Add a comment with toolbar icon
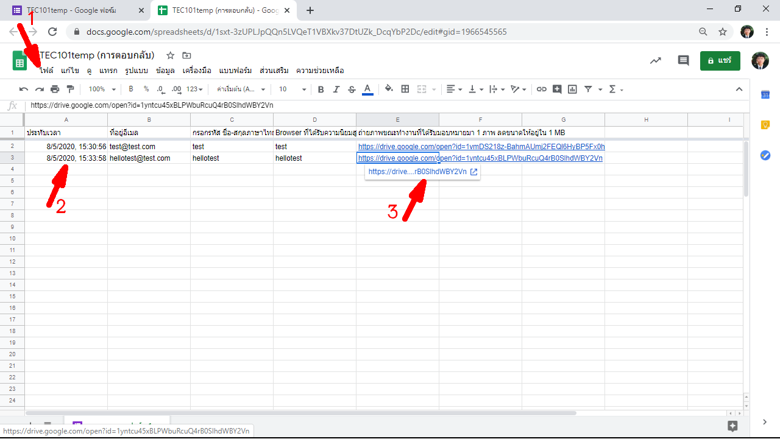The image size is (780, 439). [x=557, y=90]
